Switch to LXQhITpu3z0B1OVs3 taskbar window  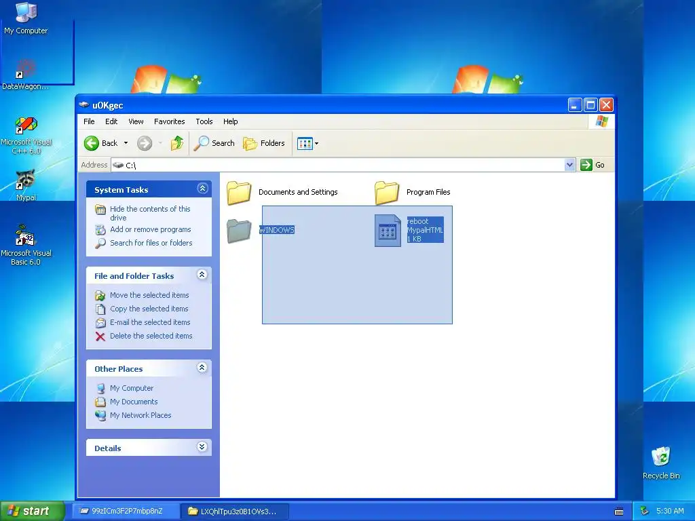point(235,512)
